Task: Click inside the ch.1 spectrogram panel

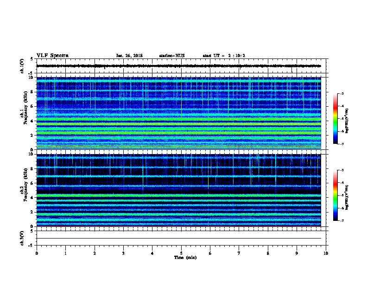Action: click(179, 113)
